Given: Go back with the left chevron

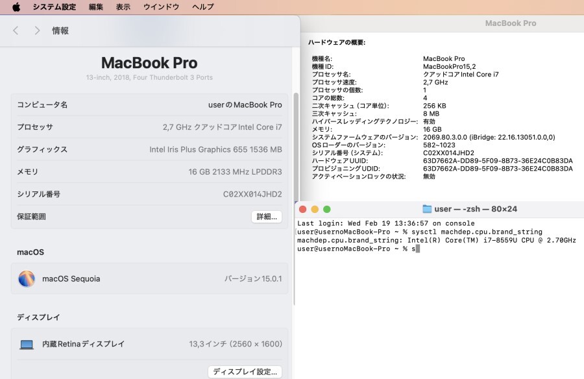Looking at the screenshot, I should point(16,31).
